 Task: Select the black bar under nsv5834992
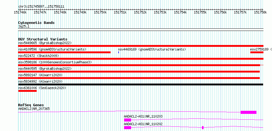coord(141,84)
